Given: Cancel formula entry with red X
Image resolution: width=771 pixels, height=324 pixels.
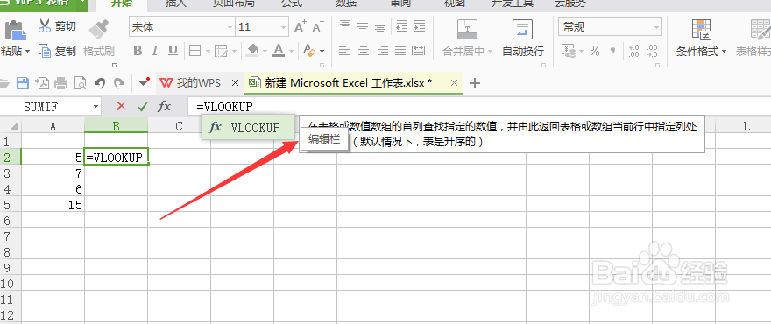Looking at the screenshot, I should [121, 106].
